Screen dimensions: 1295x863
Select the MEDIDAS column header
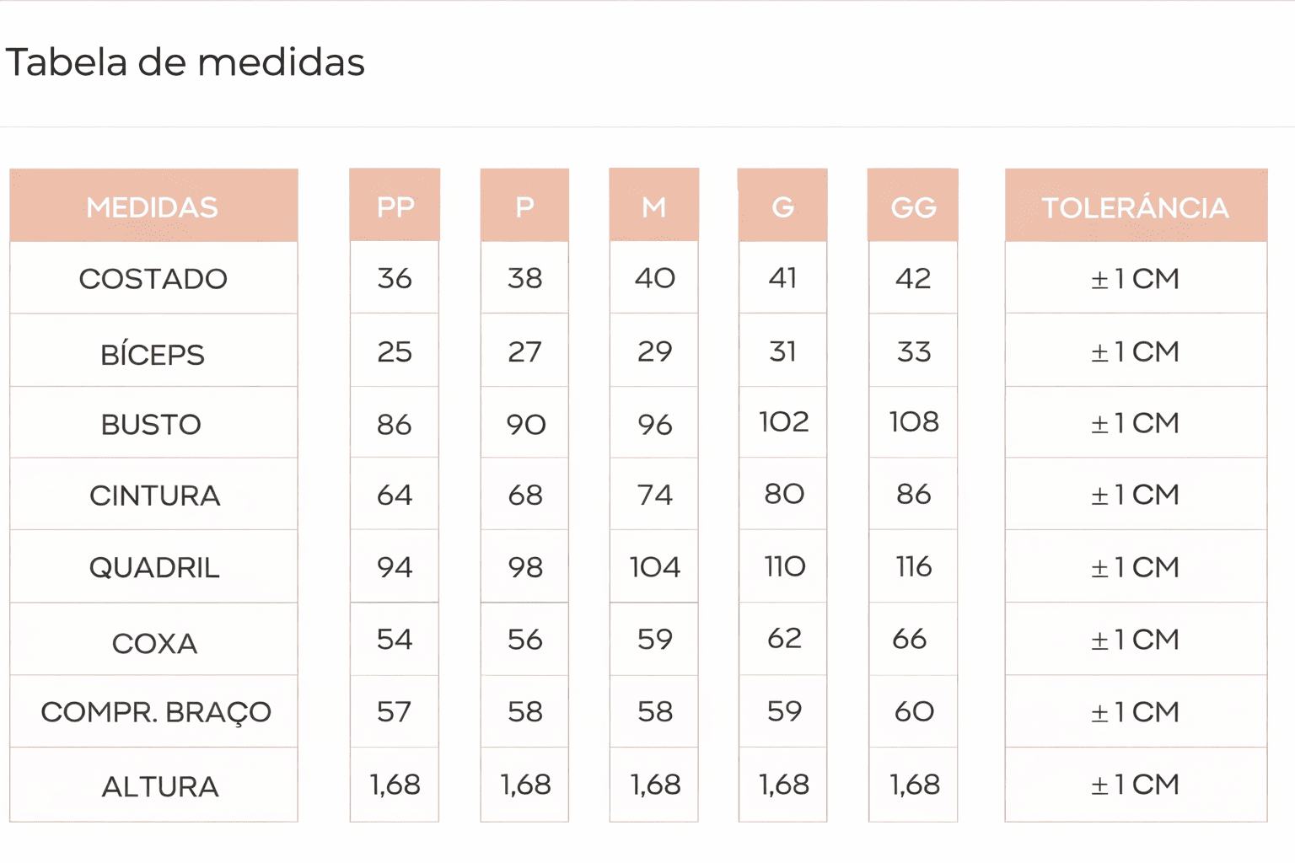click(x=153, y=207)
